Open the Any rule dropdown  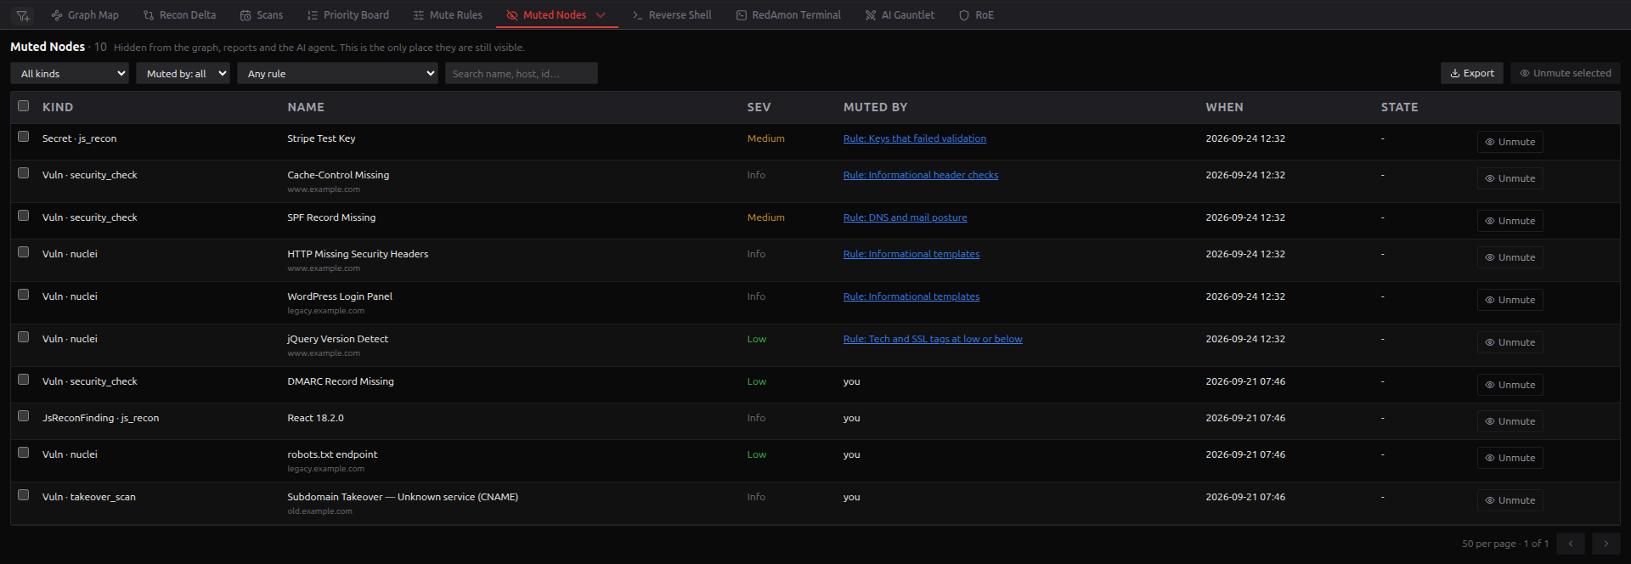pos(337,74)
